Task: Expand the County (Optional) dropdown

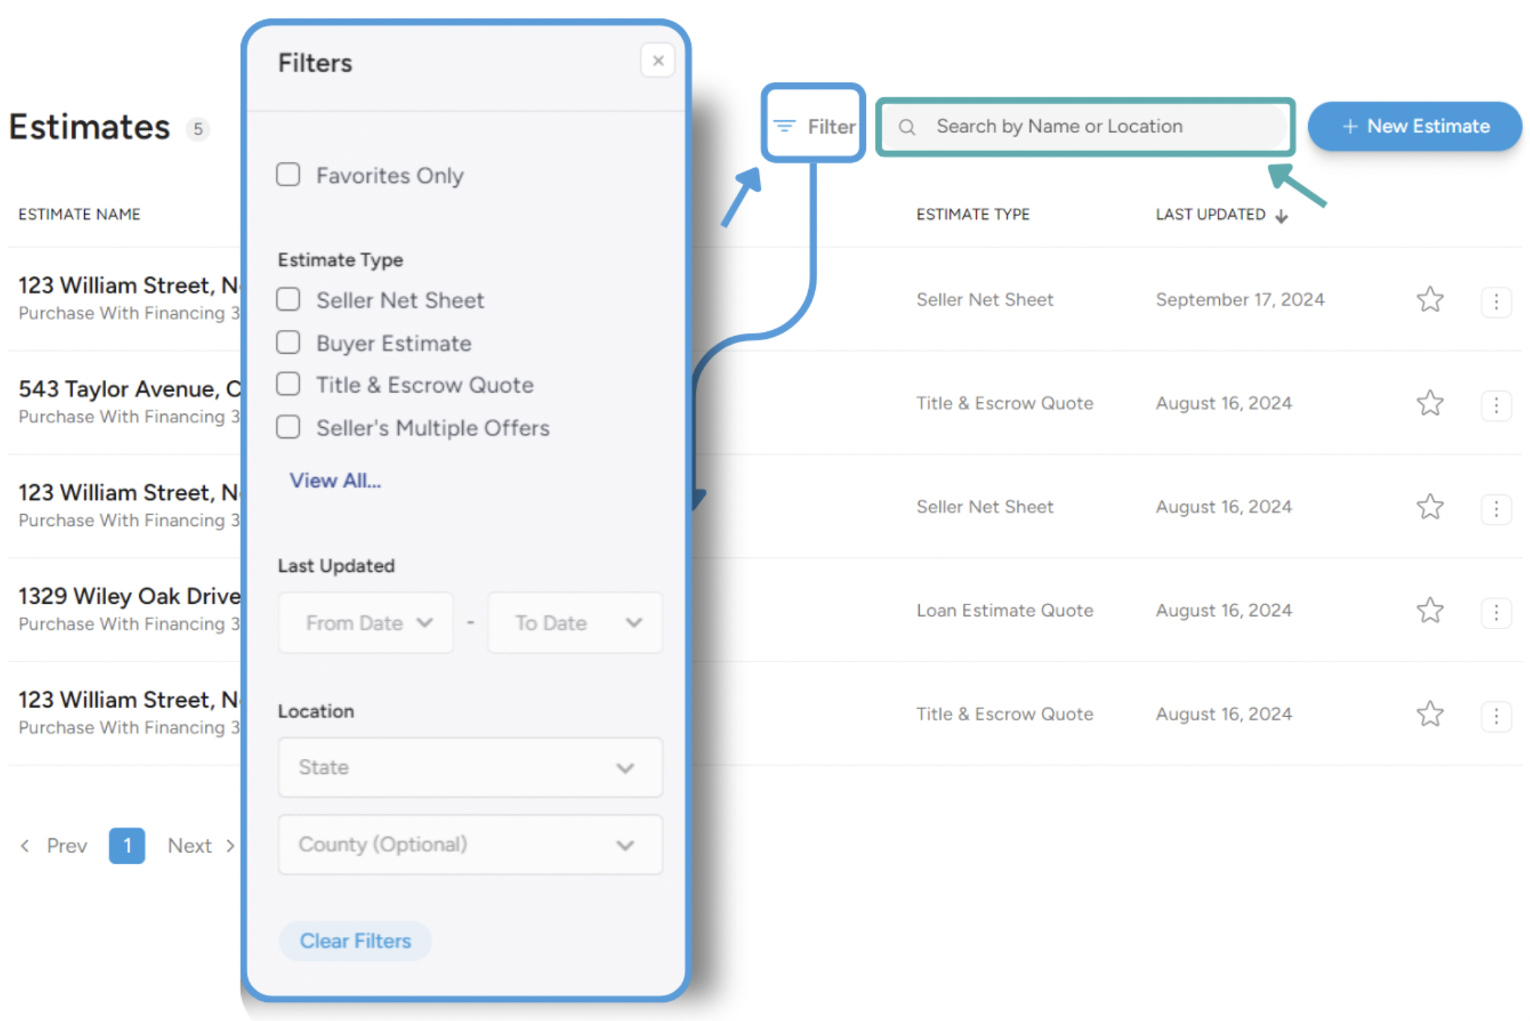Action: (x=470, y=844)
